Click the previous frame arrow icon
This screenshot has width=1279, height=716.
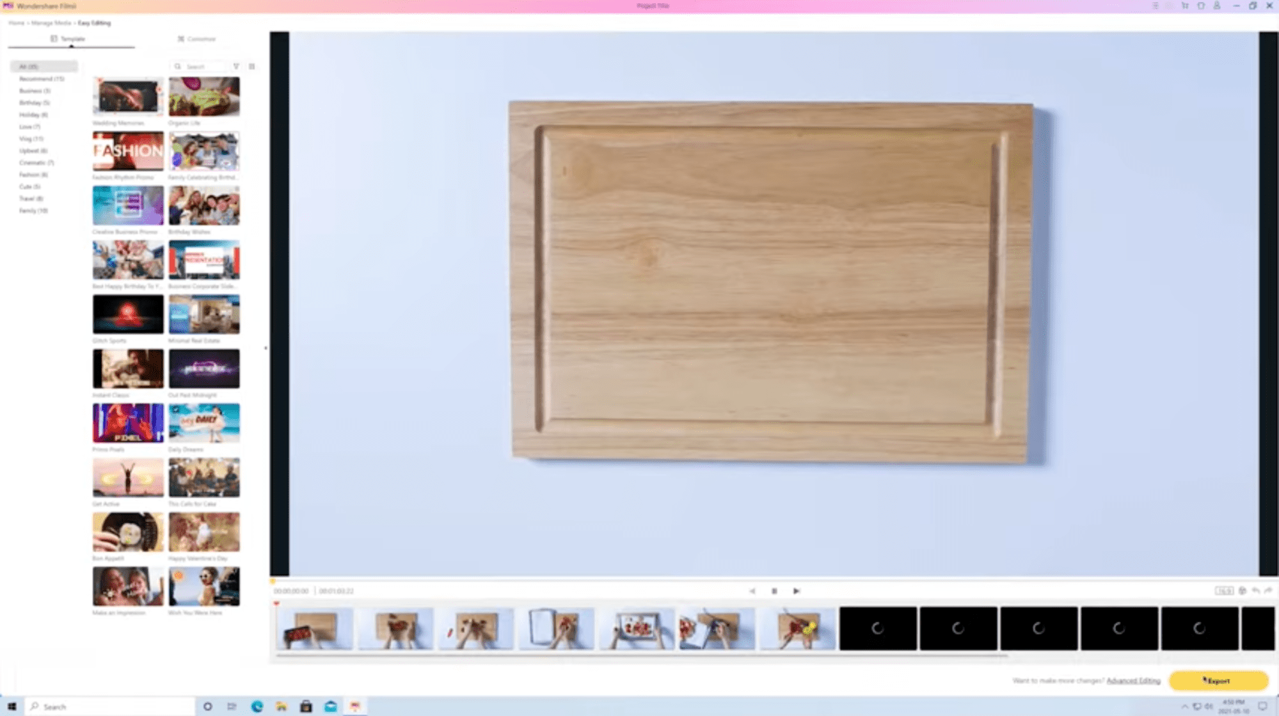(x=752, y=591)
